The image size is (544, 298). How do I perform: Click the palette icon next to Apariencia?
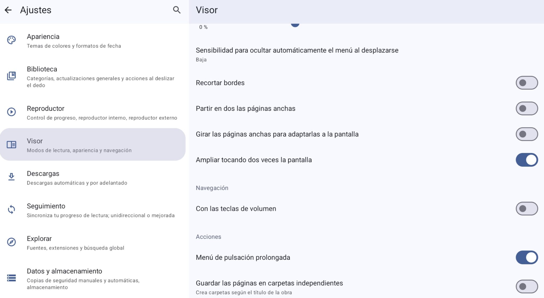tap(11, 40)
